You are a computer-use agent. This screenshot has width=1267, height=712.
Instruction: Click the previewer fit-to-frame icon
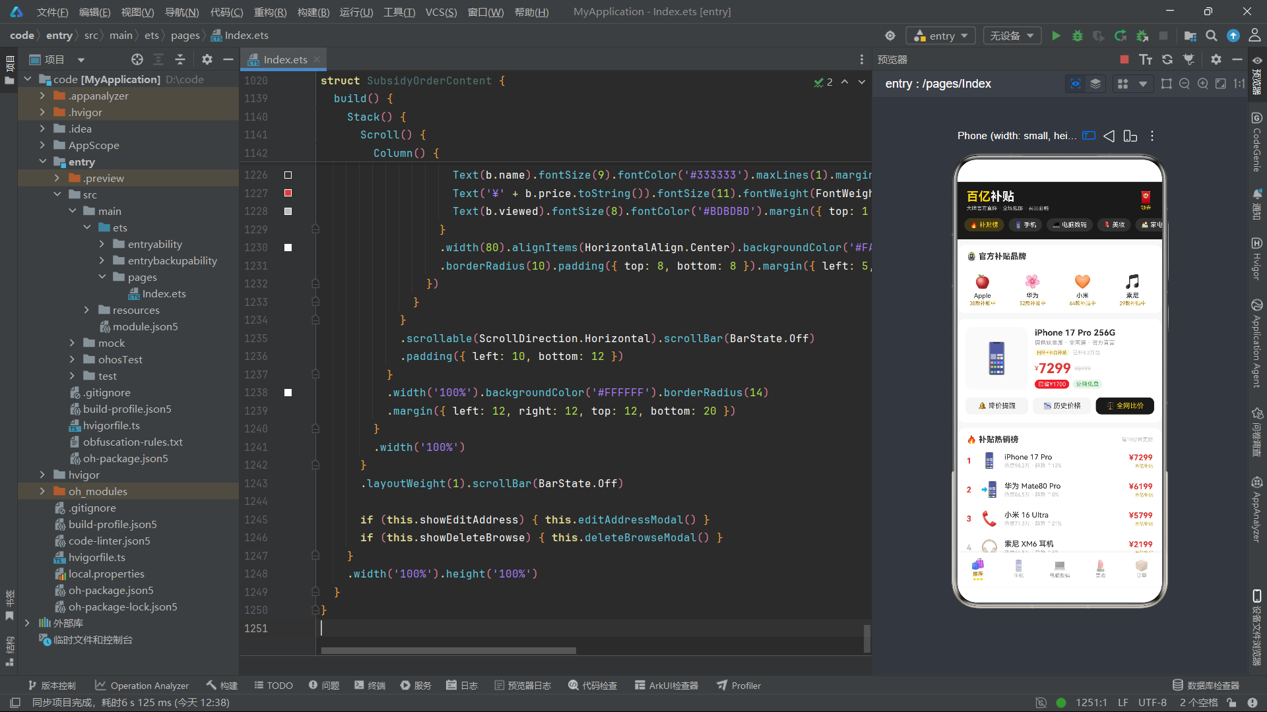click(x=1166, y=84)
